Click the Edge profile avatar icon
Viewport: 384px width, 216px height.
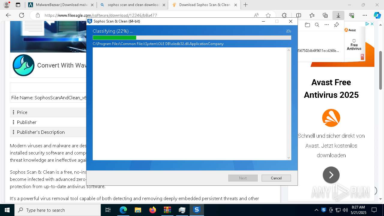pos(6,5)
